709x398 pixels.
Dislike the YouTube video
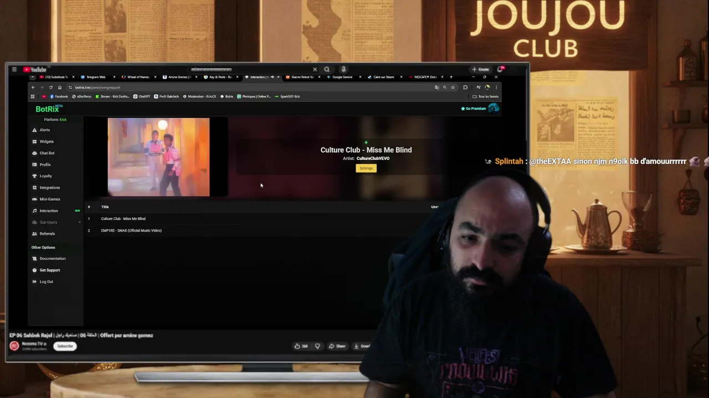click(x=317, y=346)
